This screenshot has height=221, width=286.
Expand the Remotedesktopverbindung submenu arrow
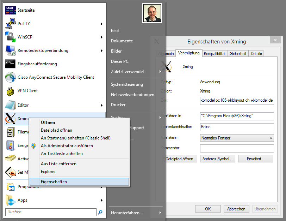pyautogui.click(x=102, y=50)
